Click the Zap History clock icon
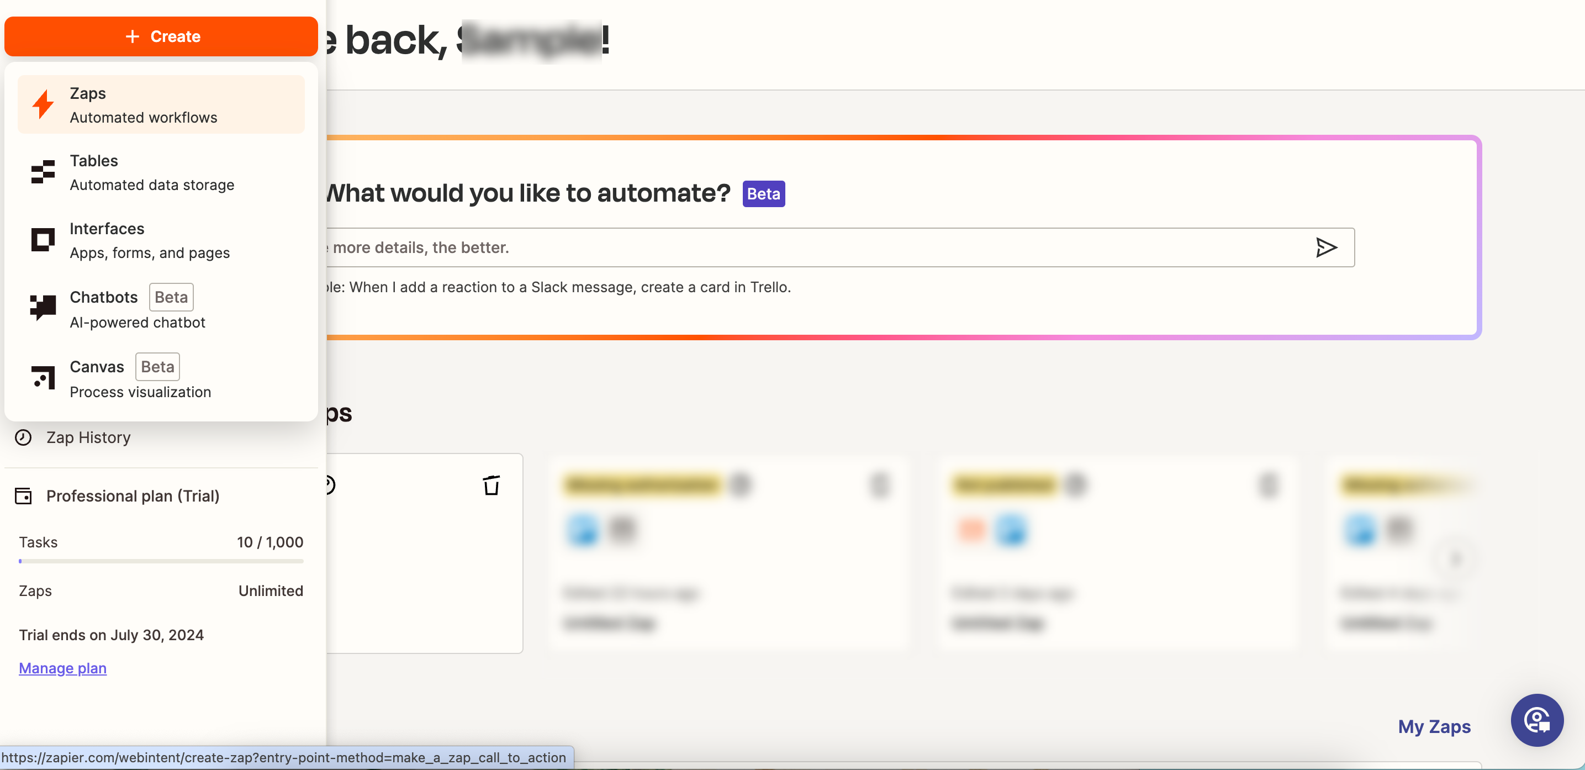The width and height of the screenshot is (1585, 770). tap(23, 437)
